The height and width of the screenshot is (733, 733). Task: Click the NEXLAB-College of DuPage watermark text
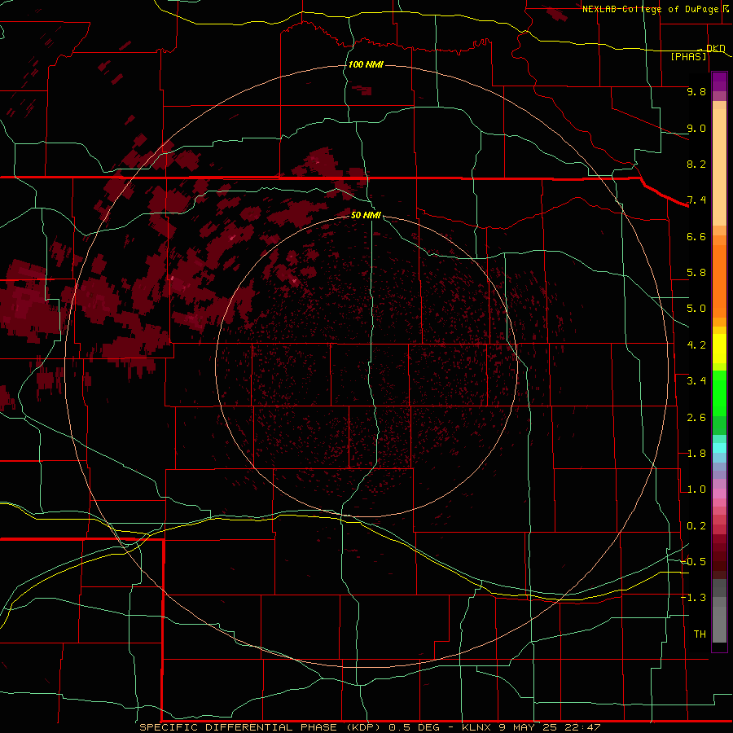650,9
